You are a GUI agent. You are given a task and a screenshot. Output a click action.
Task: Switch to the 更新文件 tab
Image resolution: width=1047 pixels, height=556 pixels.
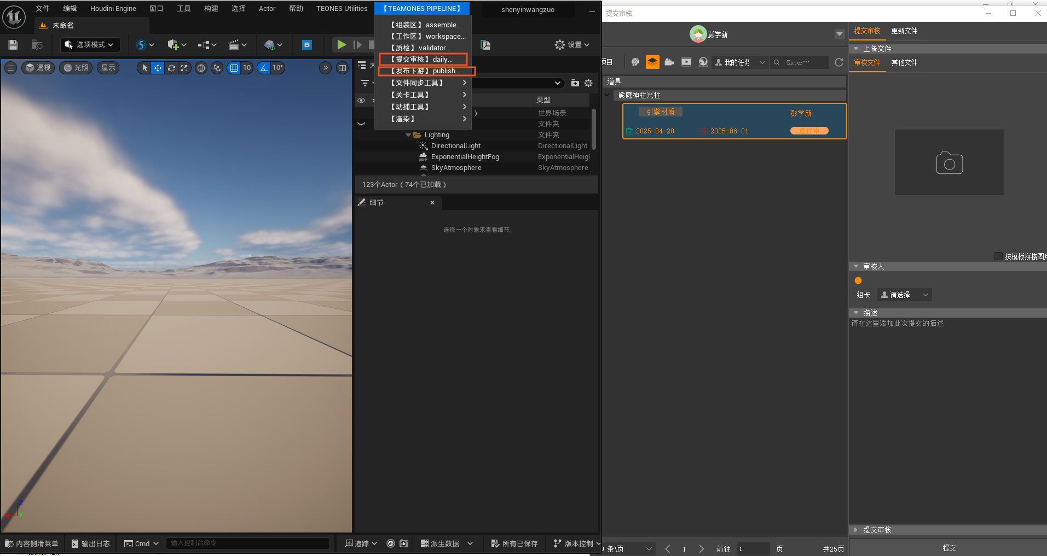pyautogui.click(x=904, y=31)
